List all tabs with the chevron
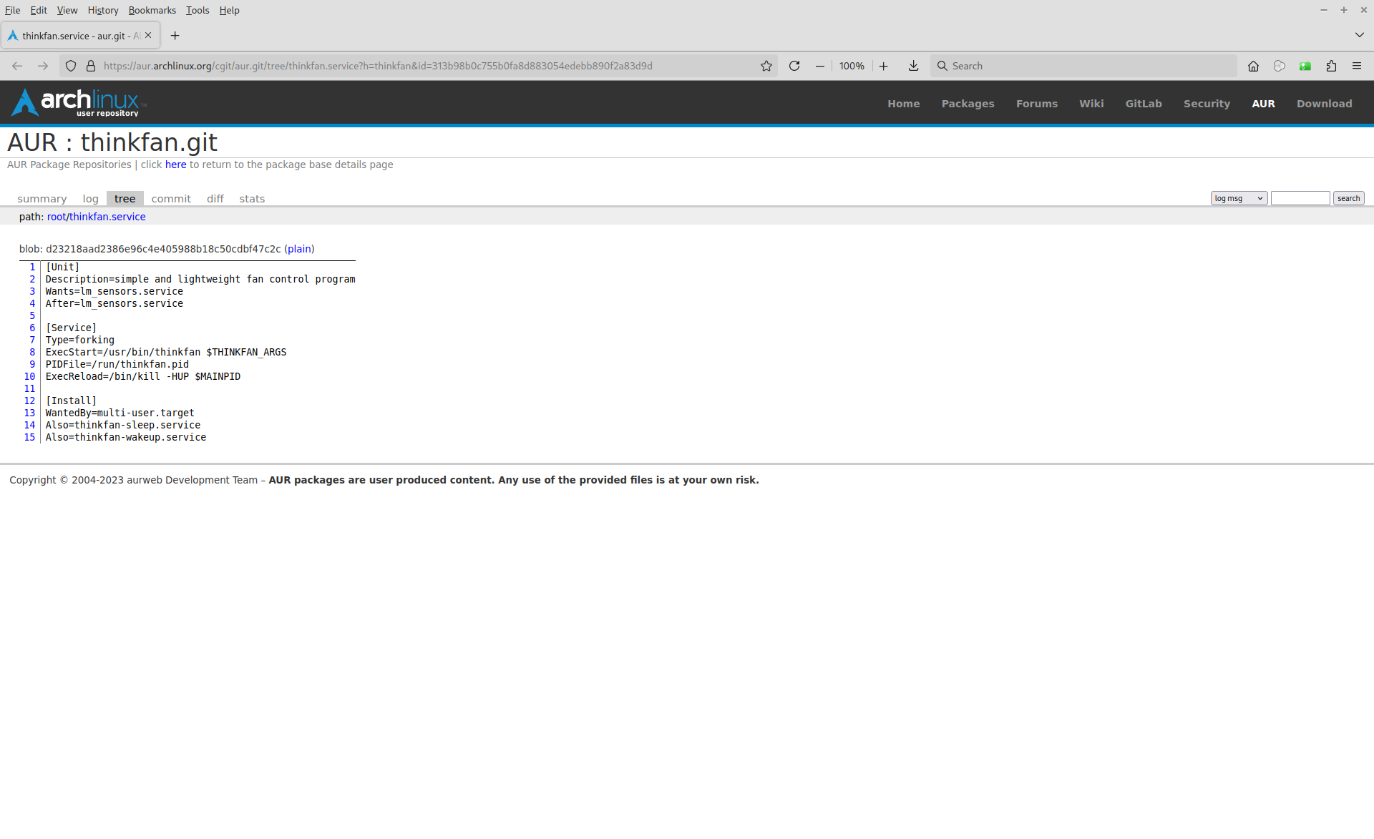1374x839 pixels. point(1359,35)
